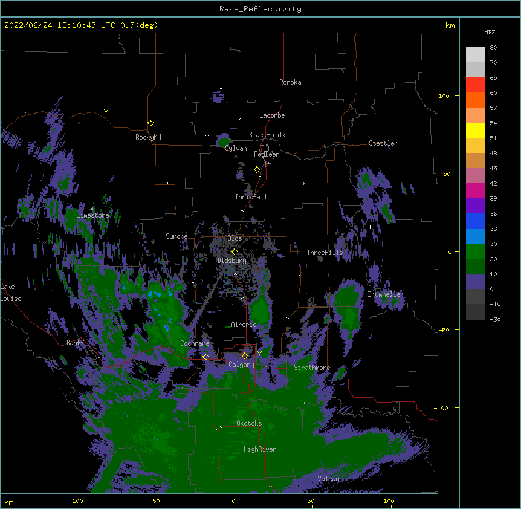Click the Cochrane label

[x=195, y=343]
